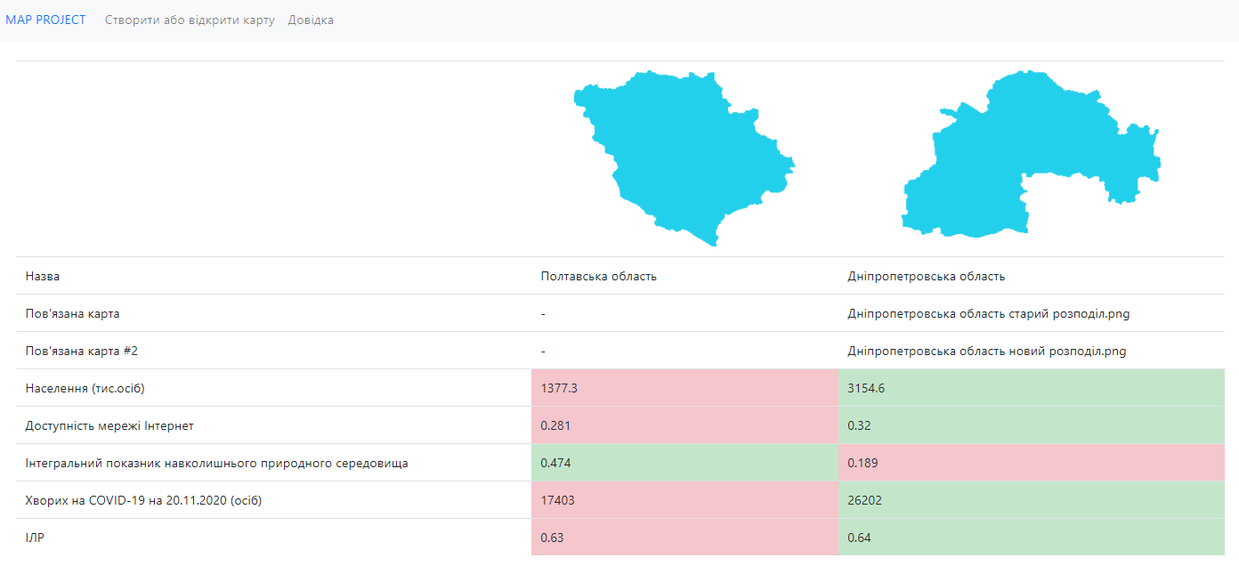Click the red population cell 1377.3

(684, 388)
